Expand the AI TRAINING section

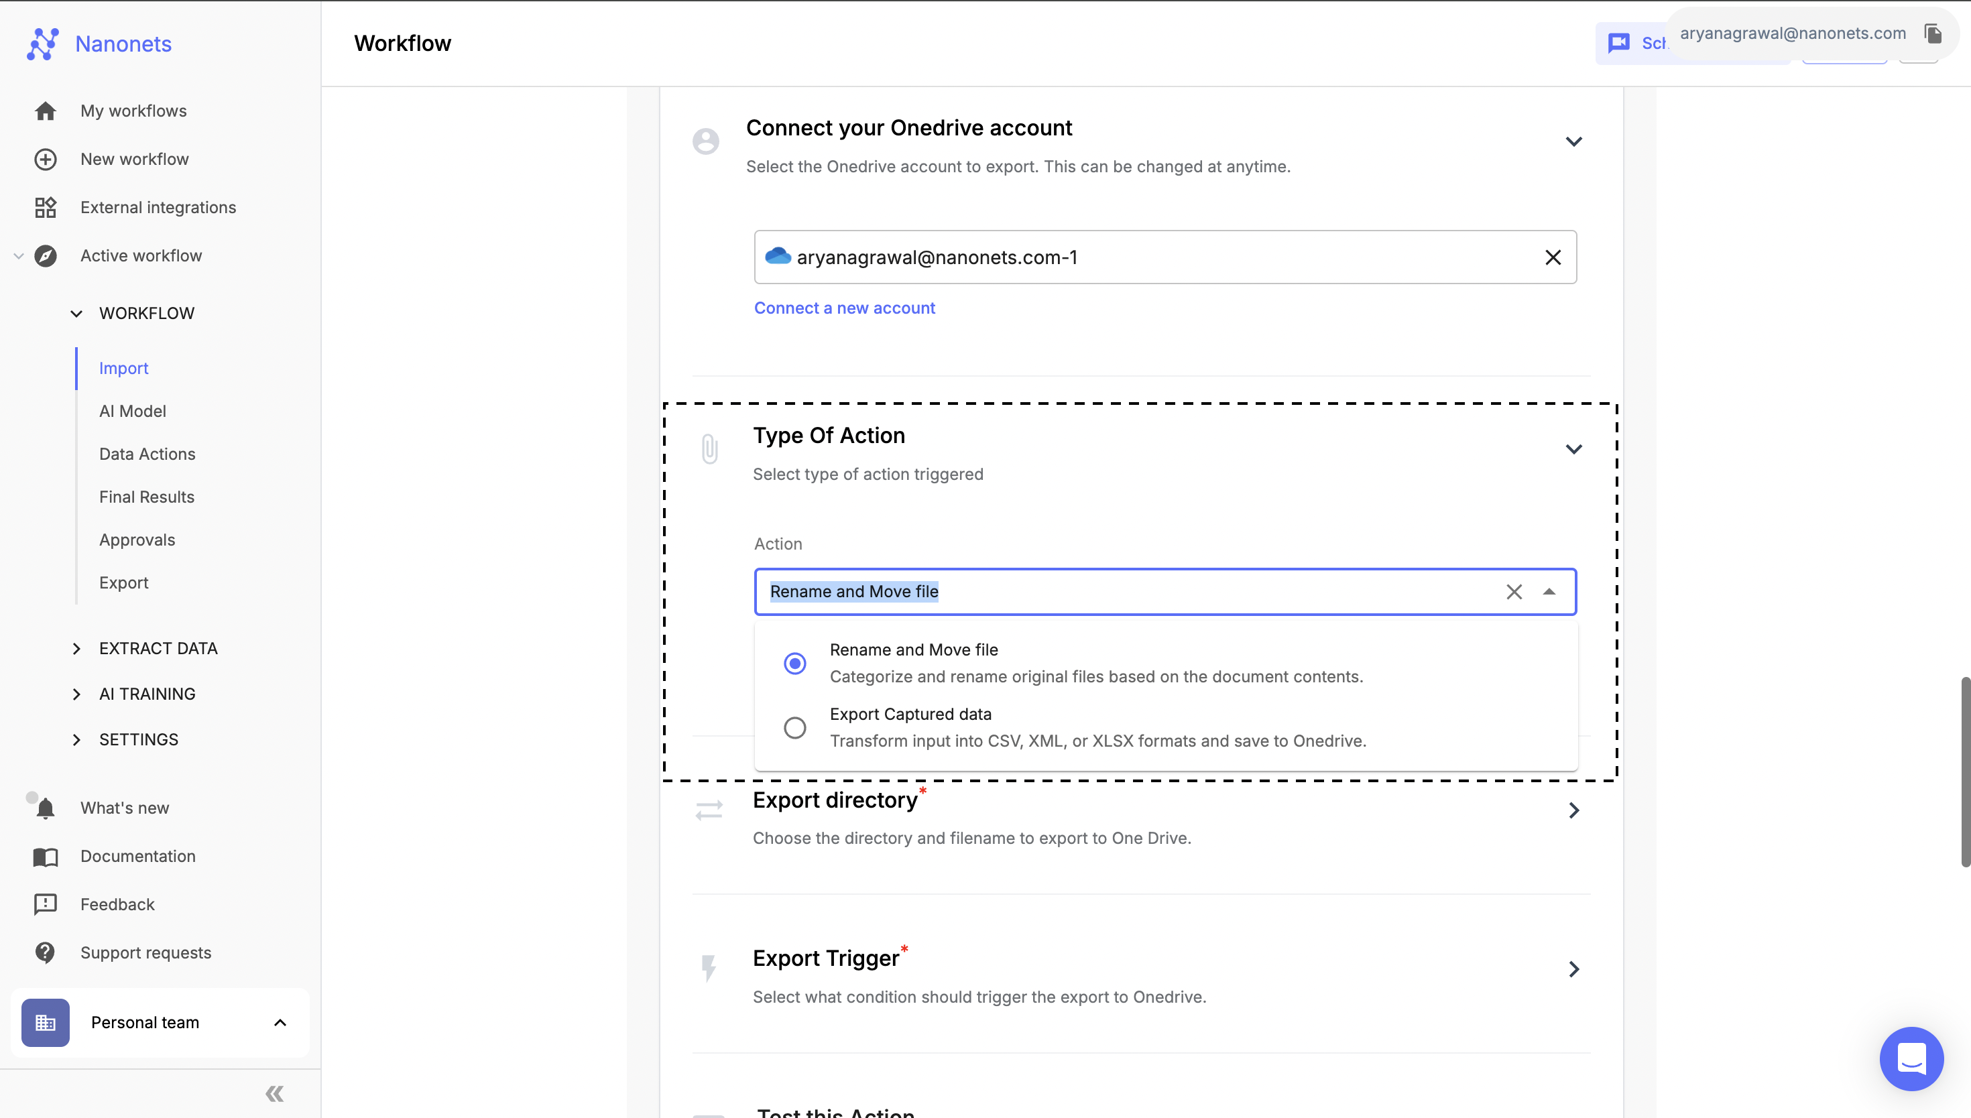tap(76, 694)
